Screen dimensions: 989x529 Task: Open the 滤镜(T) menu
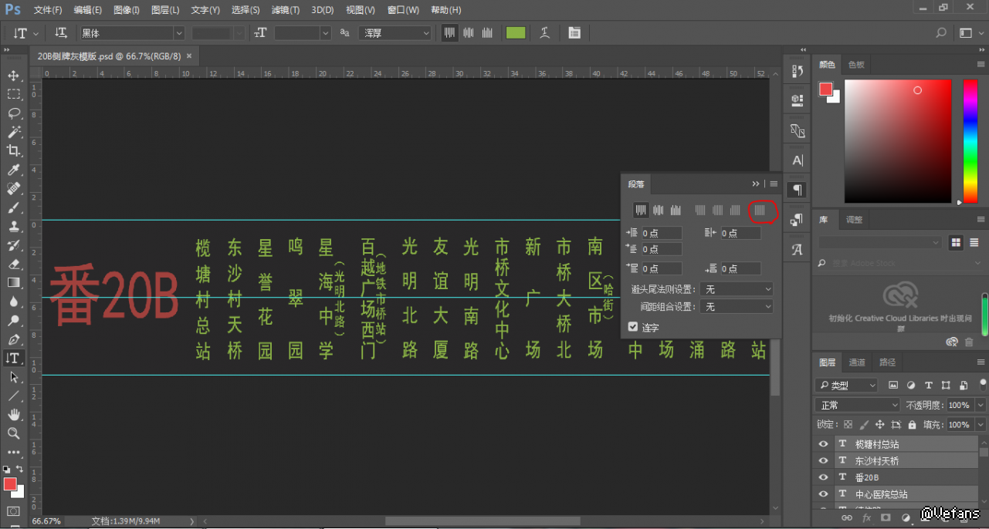286,10
